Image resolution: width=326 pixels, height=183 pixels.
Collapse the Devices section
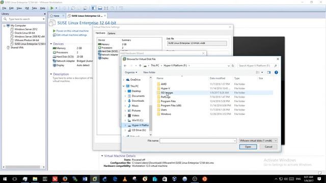coord(51,44)
